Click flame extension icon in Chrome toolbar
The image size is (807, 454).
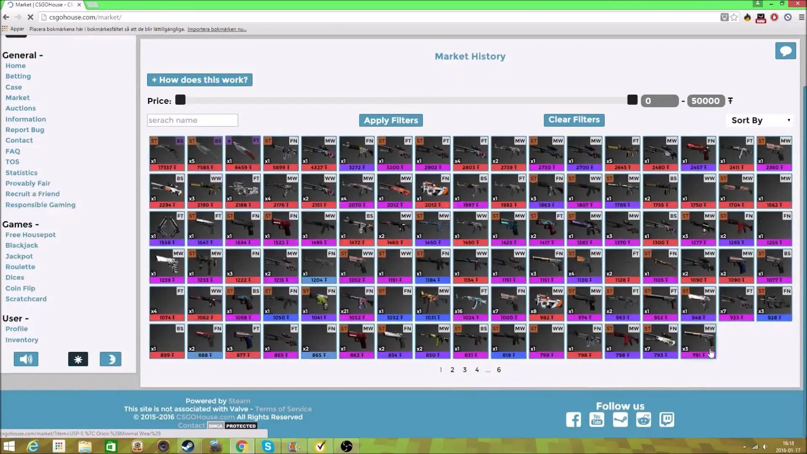(x=747, y=17)
